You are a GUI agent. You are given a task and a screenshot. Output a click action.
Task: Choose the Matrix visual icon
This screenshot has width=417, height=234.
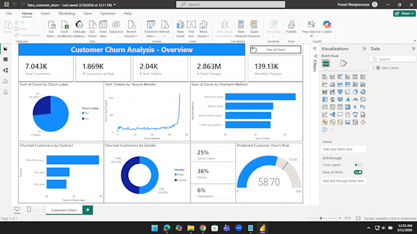point(348,107)
